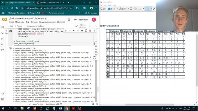Switch to the GigaChat browser tab
Screen dimensions: 198x111
pyautogui.click(x=51, y=3)
